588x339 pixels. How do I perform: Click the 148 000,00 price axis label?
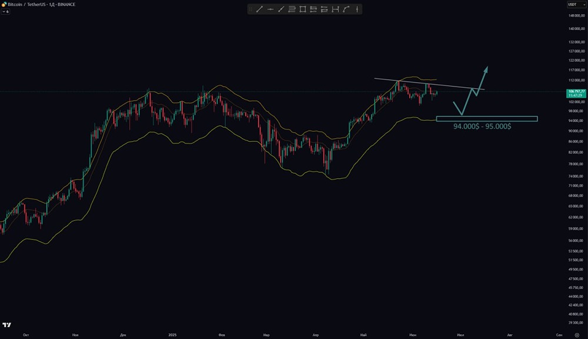coord(576,16)
